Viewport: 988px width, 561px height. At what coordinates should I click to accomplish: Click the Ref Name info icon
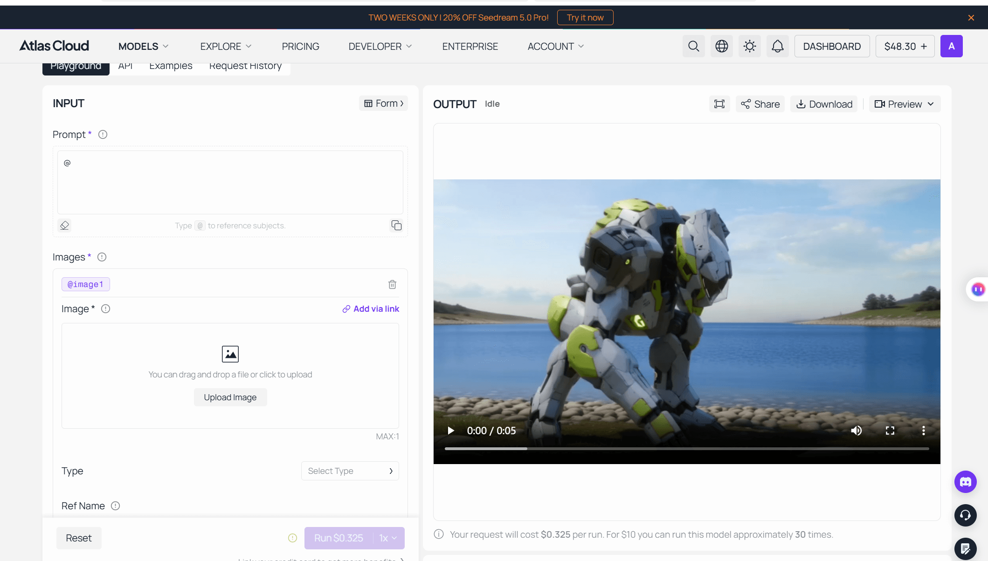click(116, 506)
